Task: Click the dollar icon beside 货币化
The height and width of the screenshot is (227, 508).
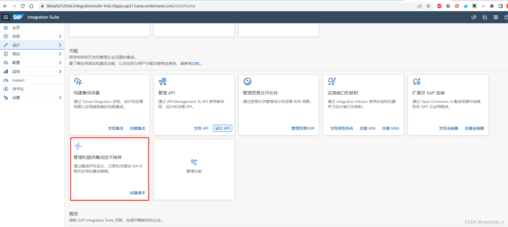Action: click(x=6, y=89)
